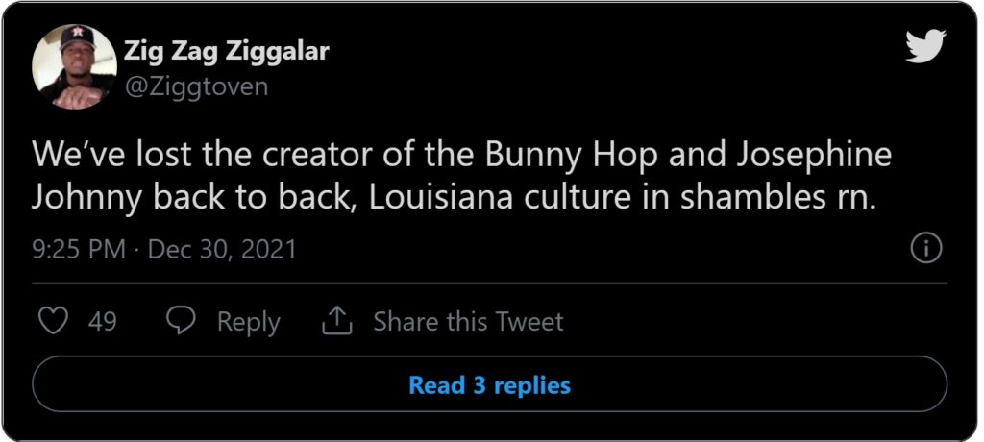Click the like count of 49
Image resolution: width=984 pixels, height=442 pixels.
click(102, 322)
